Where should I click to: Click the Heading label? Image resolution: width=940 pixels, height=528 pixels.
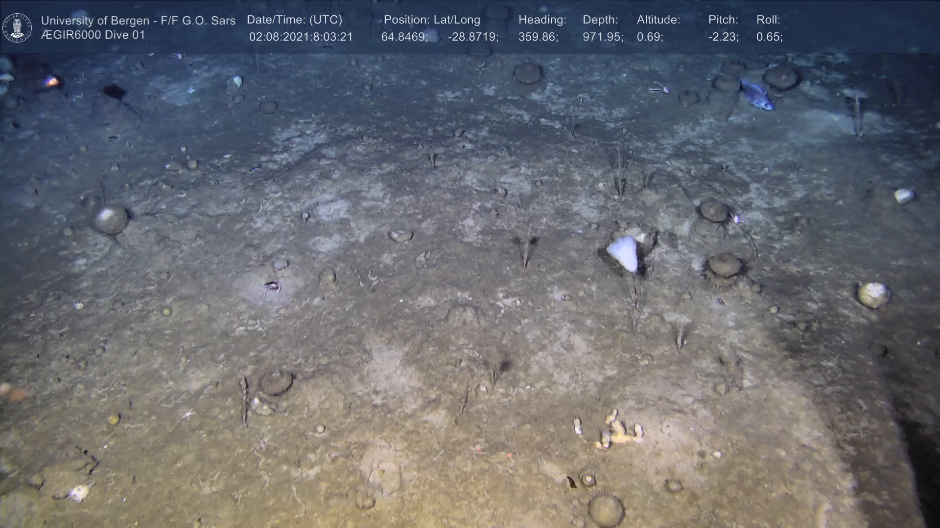tap(542, 20)
